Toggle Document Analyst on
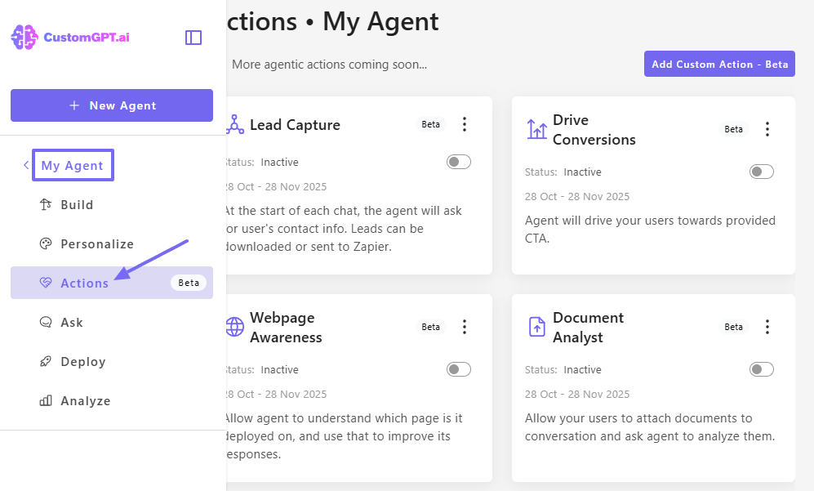The image size is (814, 491). 761,369
